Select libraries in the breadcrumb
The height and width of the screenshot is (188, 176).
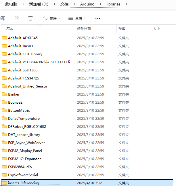(113, 4)
